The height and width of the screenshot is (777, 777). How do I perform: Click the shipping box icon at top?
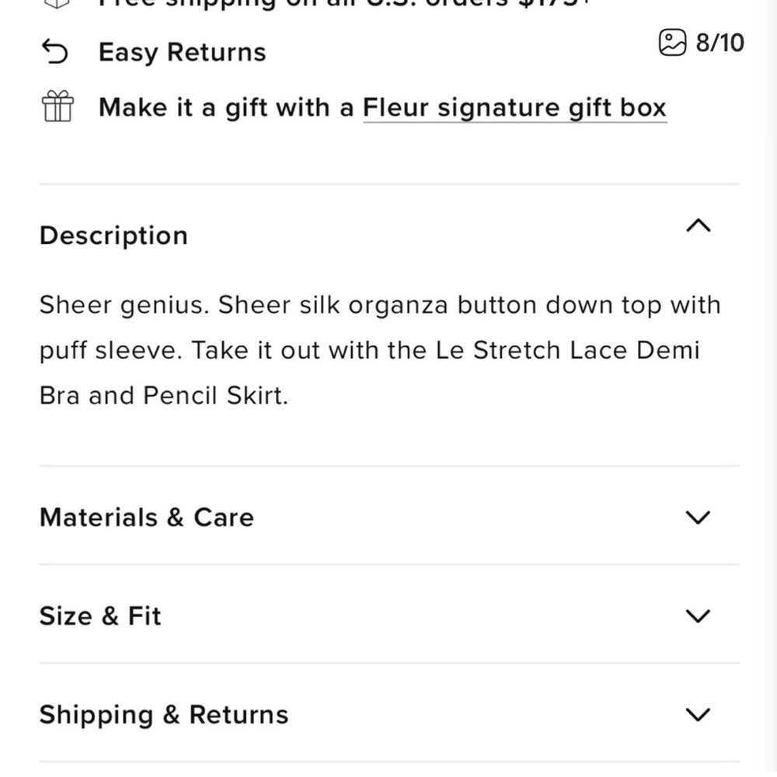click(57, 4)
